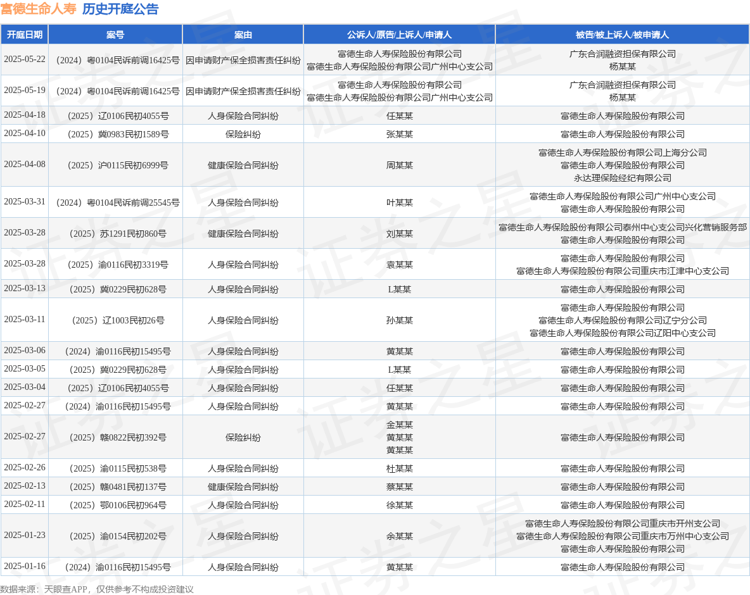Screen dimensions: 750x595
Task: Click defendant text ending 上海分公司
Action: (622, 153)
